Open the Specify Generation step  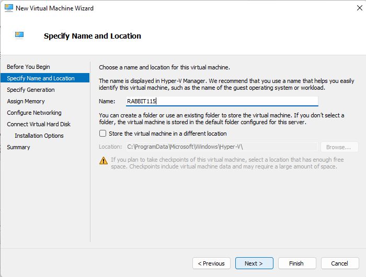click(30, 90)
